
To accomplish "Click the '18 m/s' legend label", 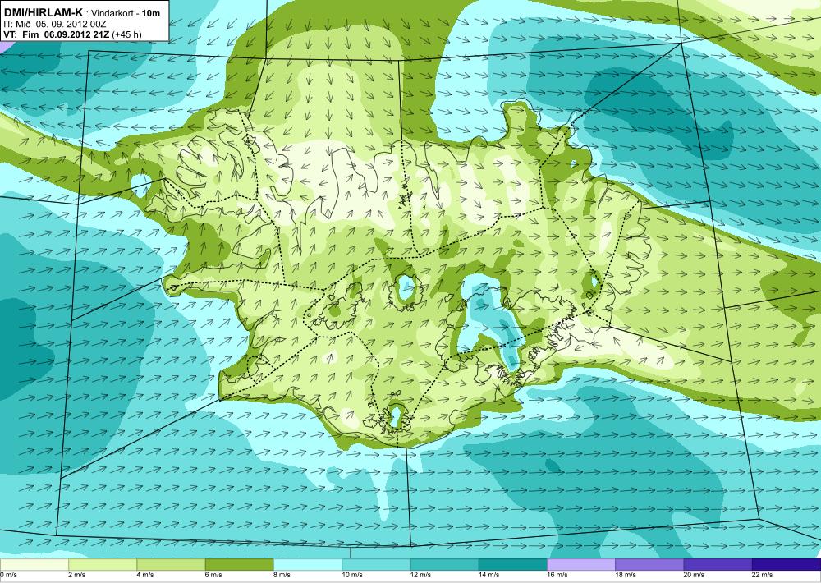I will coord(626,575).
